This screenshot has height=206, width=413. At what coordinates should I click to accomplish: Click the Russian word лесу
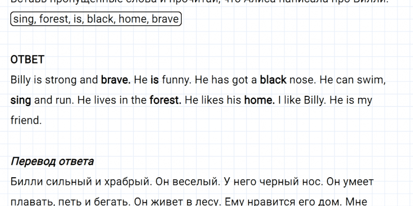pos(207,201)
